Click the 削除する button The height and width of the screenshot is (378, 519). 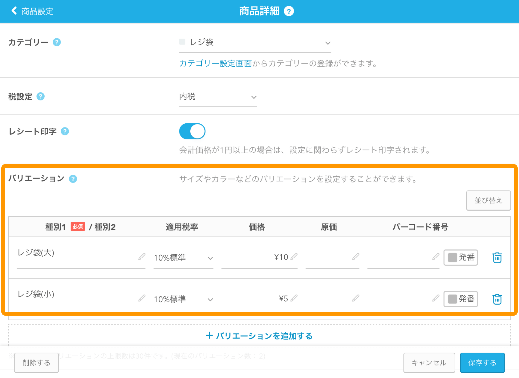point(36,363)
